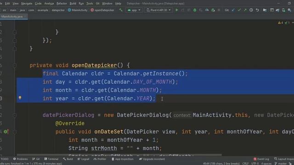This screenshot has height=165, width=294.
Task: Click the yellow lightbulb quick-fix icon
Action: tap(20, 98)
